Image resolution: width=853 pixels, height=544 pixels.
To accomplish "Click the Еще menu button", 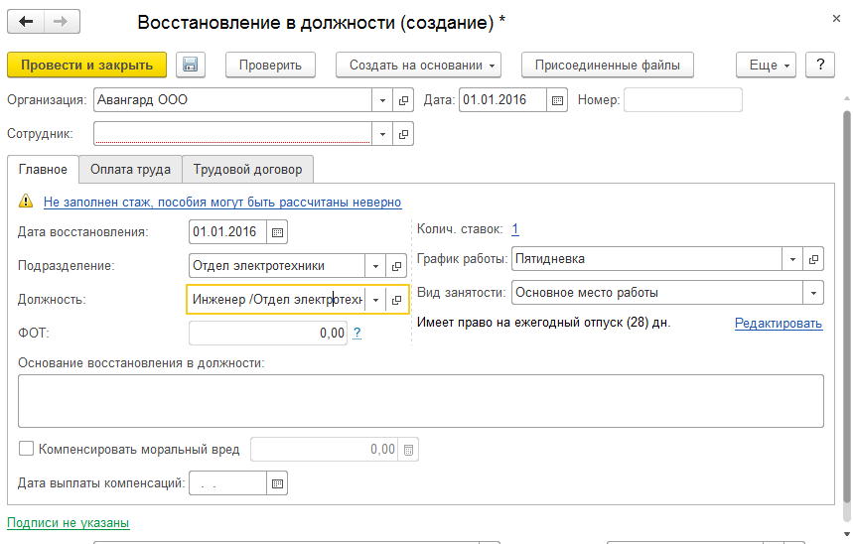I will [x=766, y=65].
